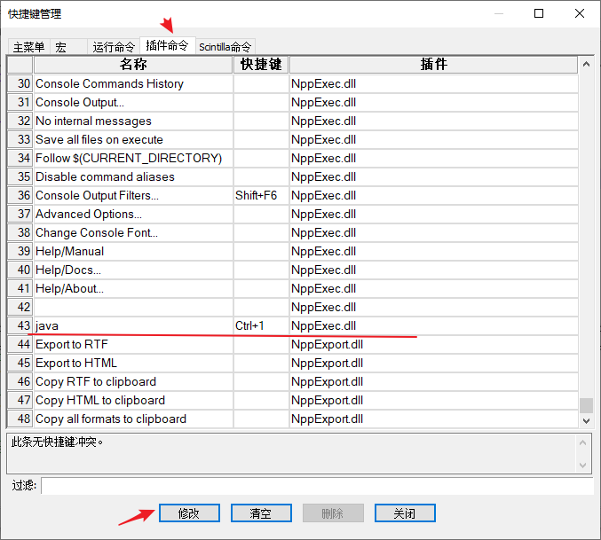Close the dialog with the 关闭 button

[404, 513]
